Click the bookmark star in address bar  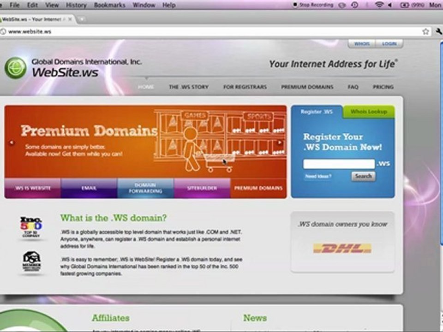[x=425, y=32]
